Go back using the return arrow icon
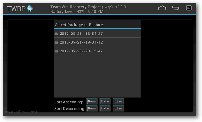The image size is (202, 122). [x=175, y=8]
